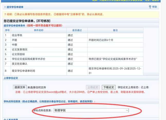Click the 是否通过 column header
166x120 pixels.
point(77,30)
